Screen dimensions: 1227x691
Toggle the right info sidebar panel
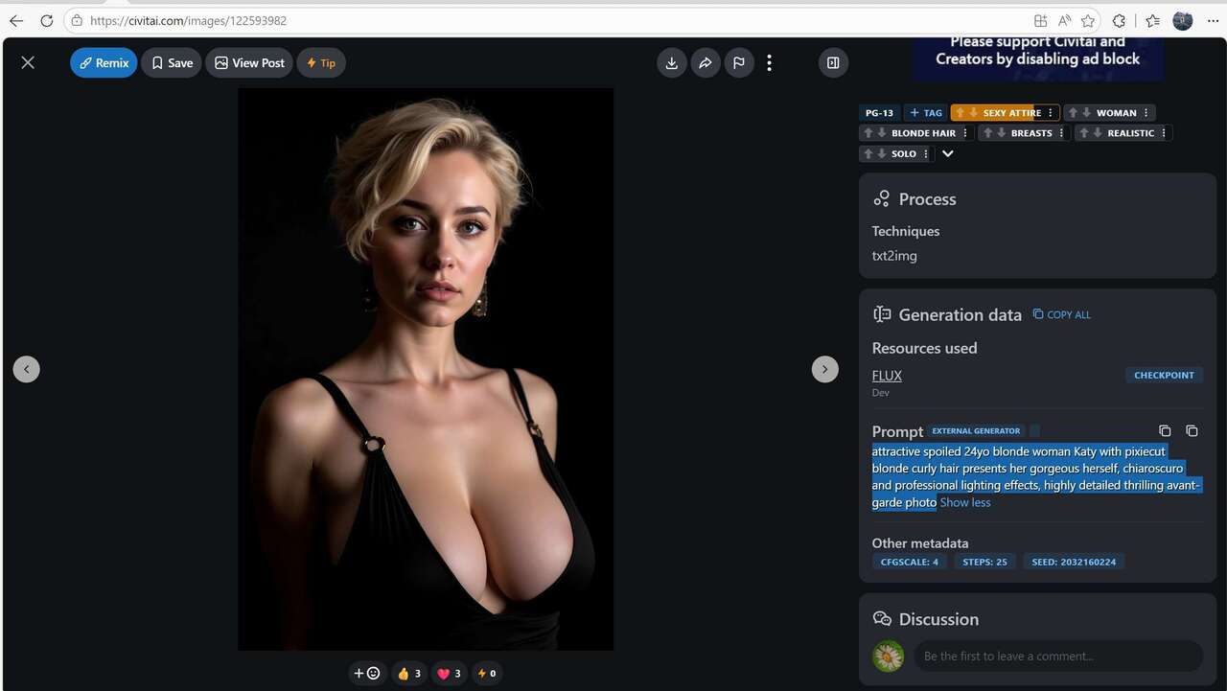click(832, 62)
